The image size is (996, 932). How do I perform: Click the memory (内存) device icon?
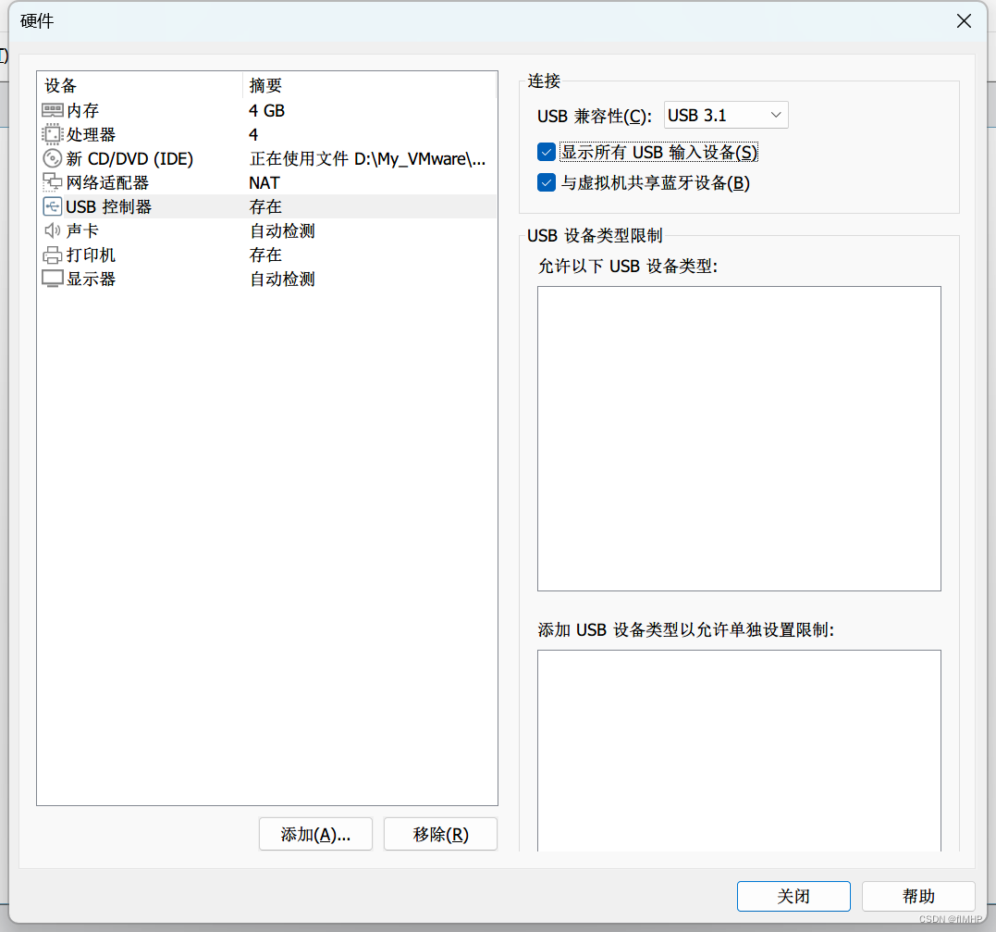click(53, 111)
